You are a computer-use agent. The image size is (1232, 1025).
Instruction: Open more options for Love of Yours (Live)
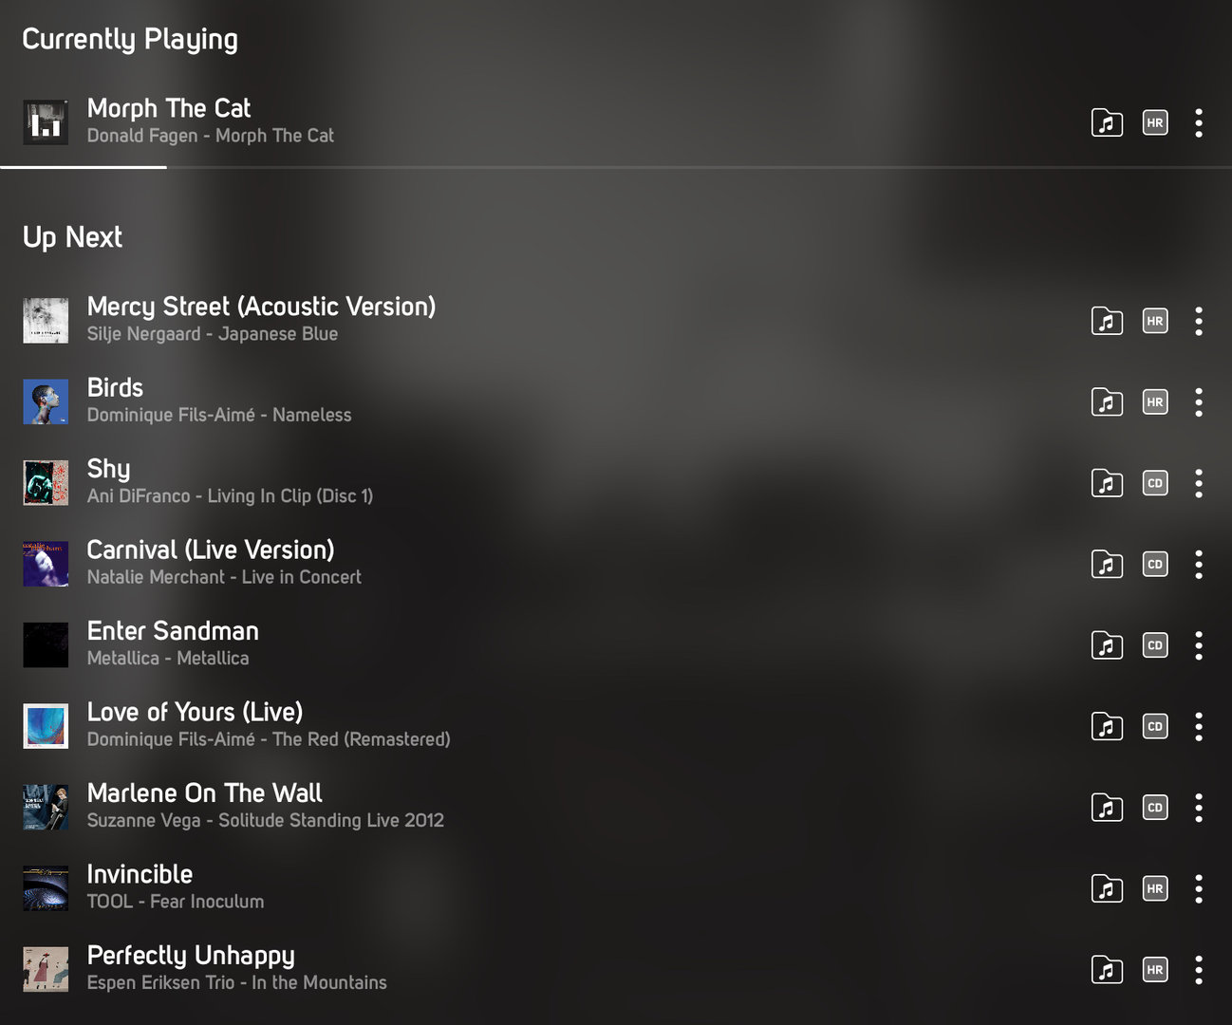1199,727
